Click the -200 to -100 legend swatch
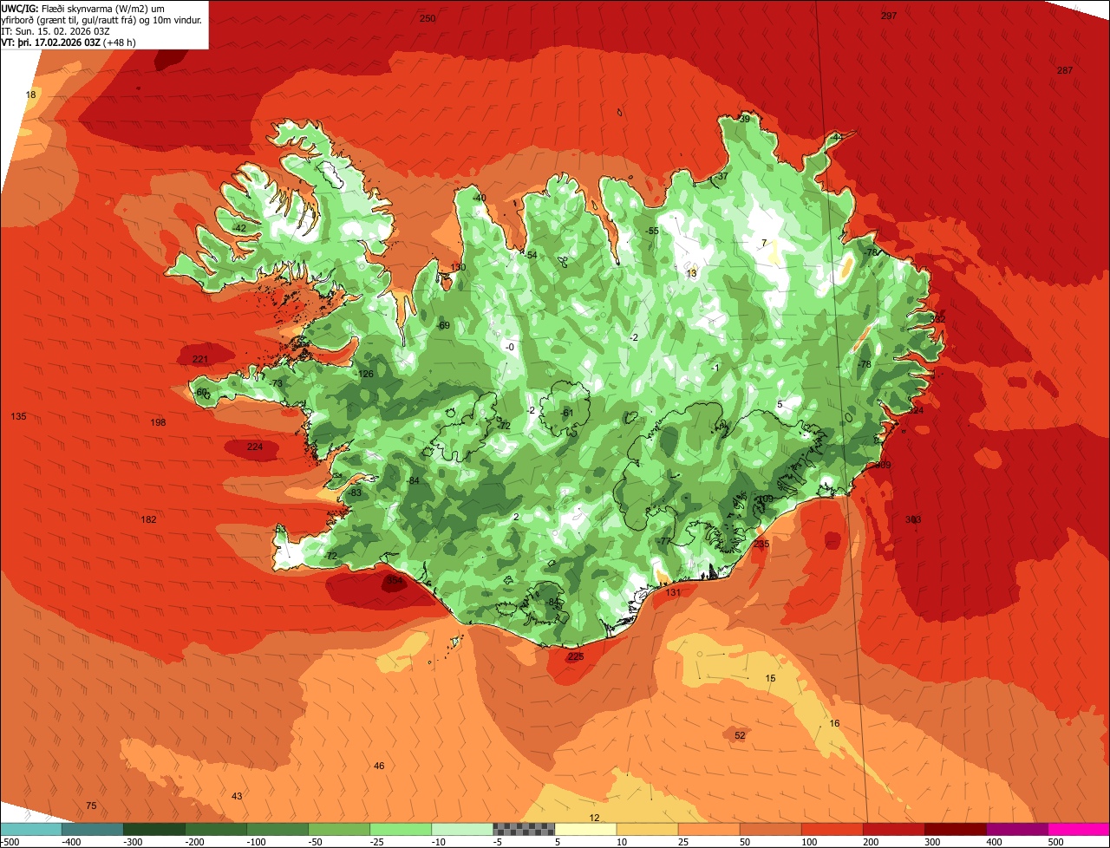1110x848 pixels. tap(216, 829)
